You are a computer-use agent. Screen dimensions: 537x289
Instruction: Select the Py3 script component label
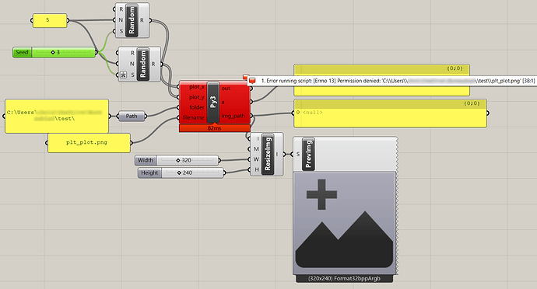[x=213, y=102]
